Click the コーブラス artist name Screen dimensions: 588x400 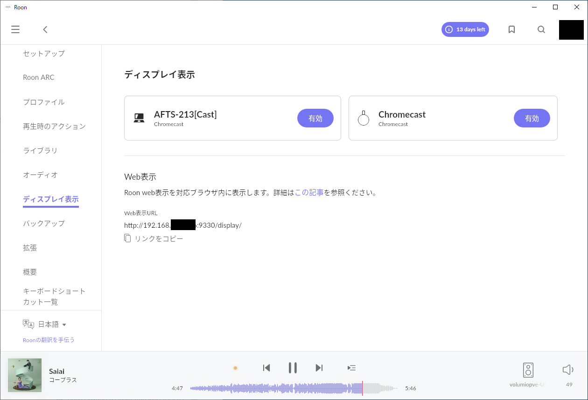[63, 380]
